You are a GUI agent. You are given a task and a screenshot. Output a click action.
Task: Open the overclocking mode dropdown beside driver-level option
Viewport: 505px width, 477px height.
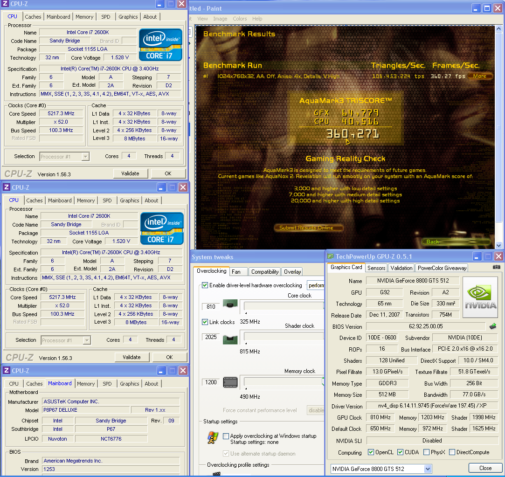click(x=316, y=285)
